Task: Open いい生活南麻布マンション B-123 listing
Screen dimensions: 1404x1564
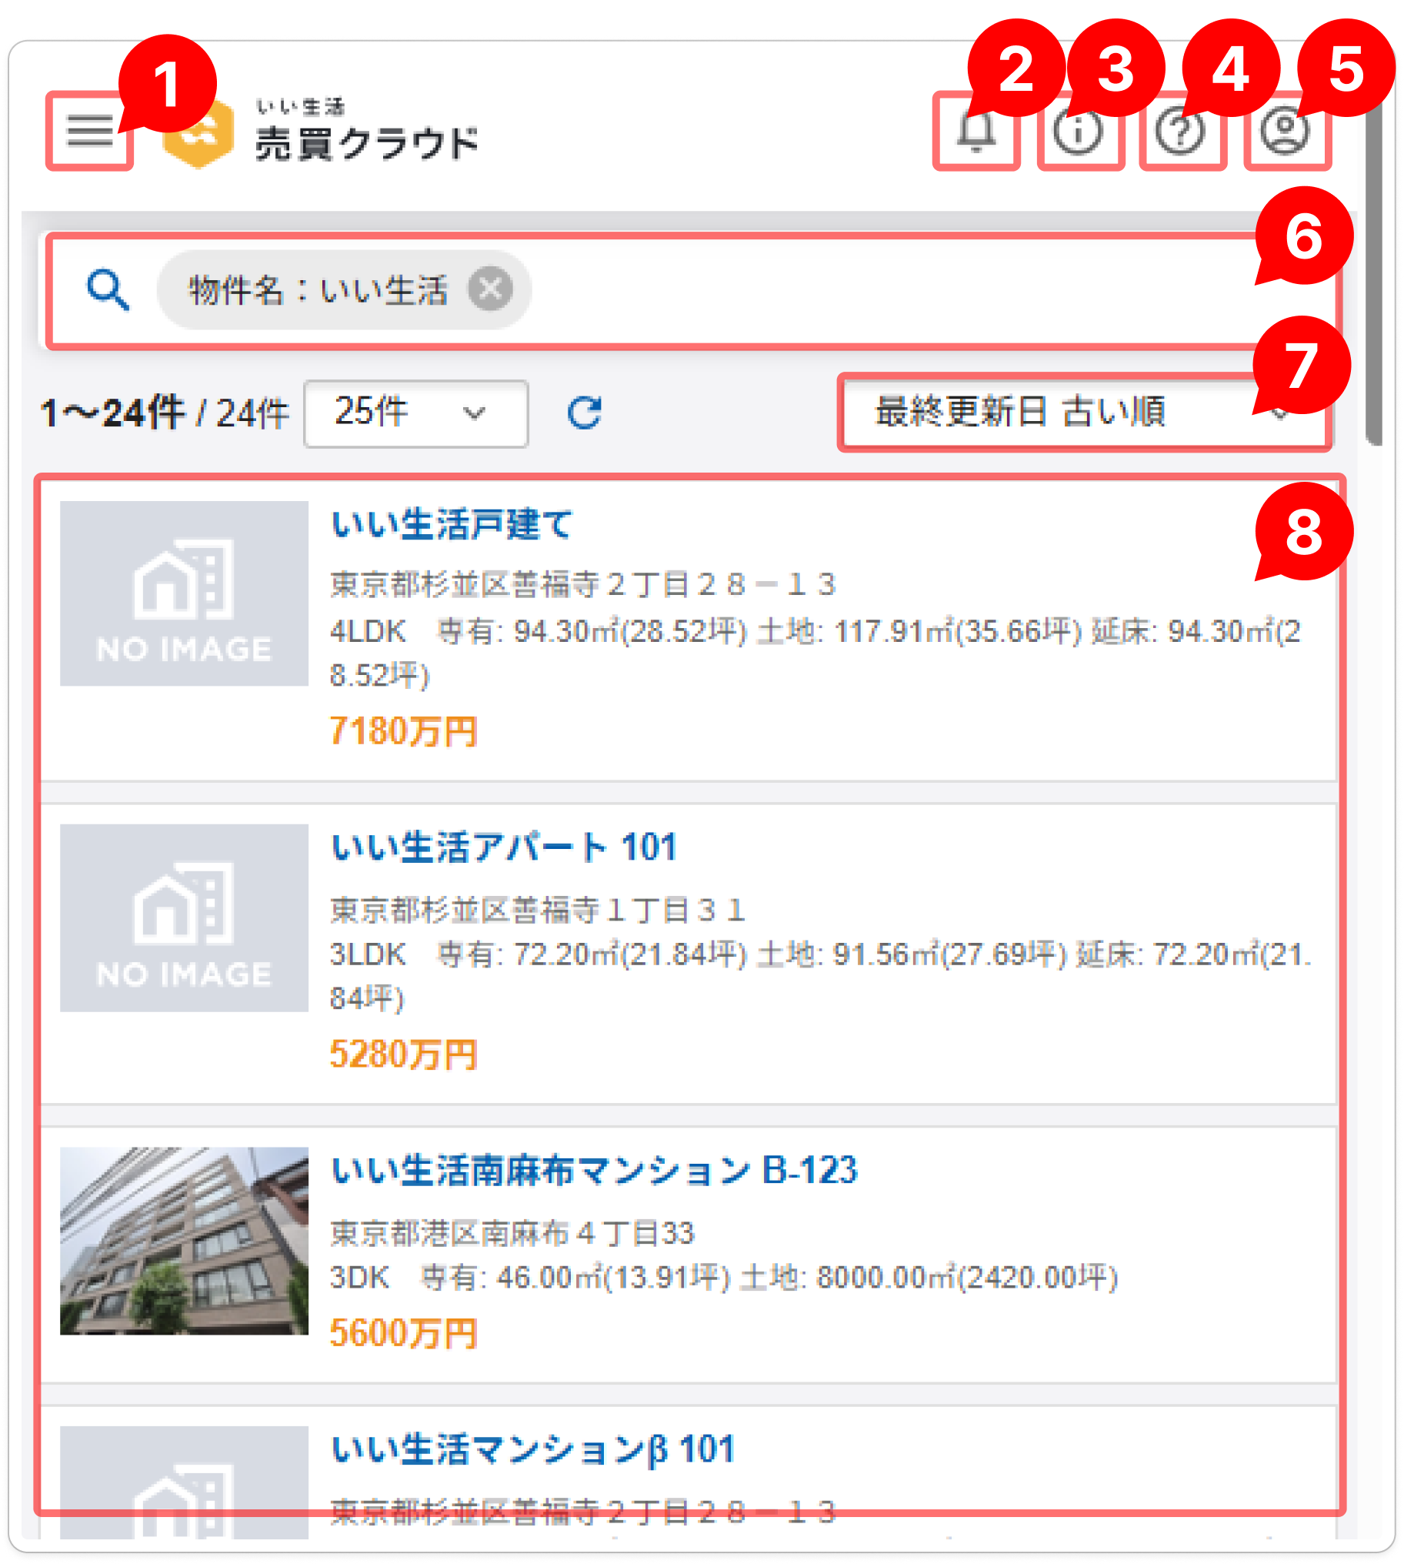Action: click(x=594, y=1171)
